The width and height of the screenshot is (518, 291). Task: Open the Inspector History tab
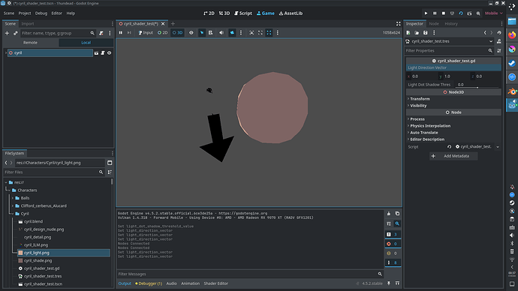click(451, 24)
